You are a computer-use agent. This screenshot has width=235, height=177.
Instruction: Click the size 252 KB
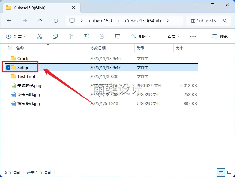[x=190, y=95]
